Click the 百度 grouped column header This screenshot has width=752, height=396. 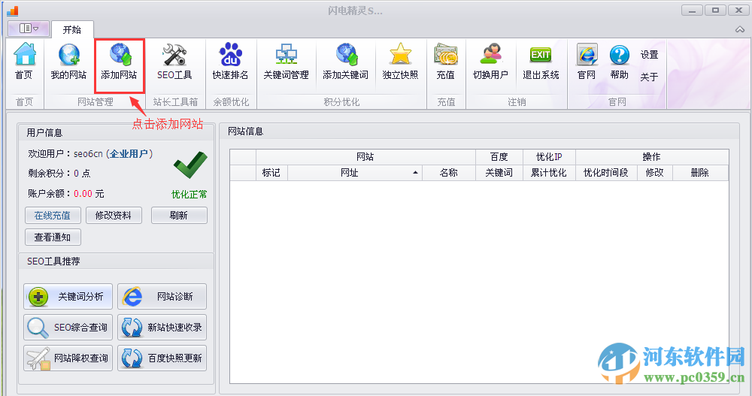pyautogui.click(x=499, y=157)
